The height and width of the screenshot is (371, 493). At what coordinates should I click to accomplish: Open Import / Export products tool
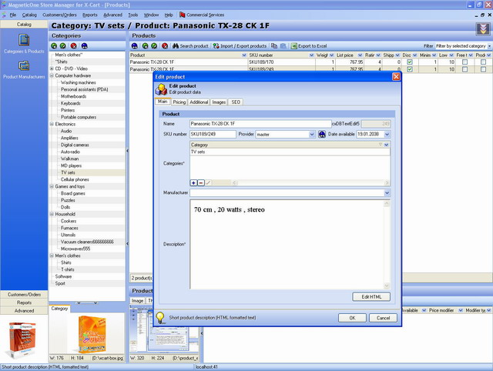coord(240,46)
